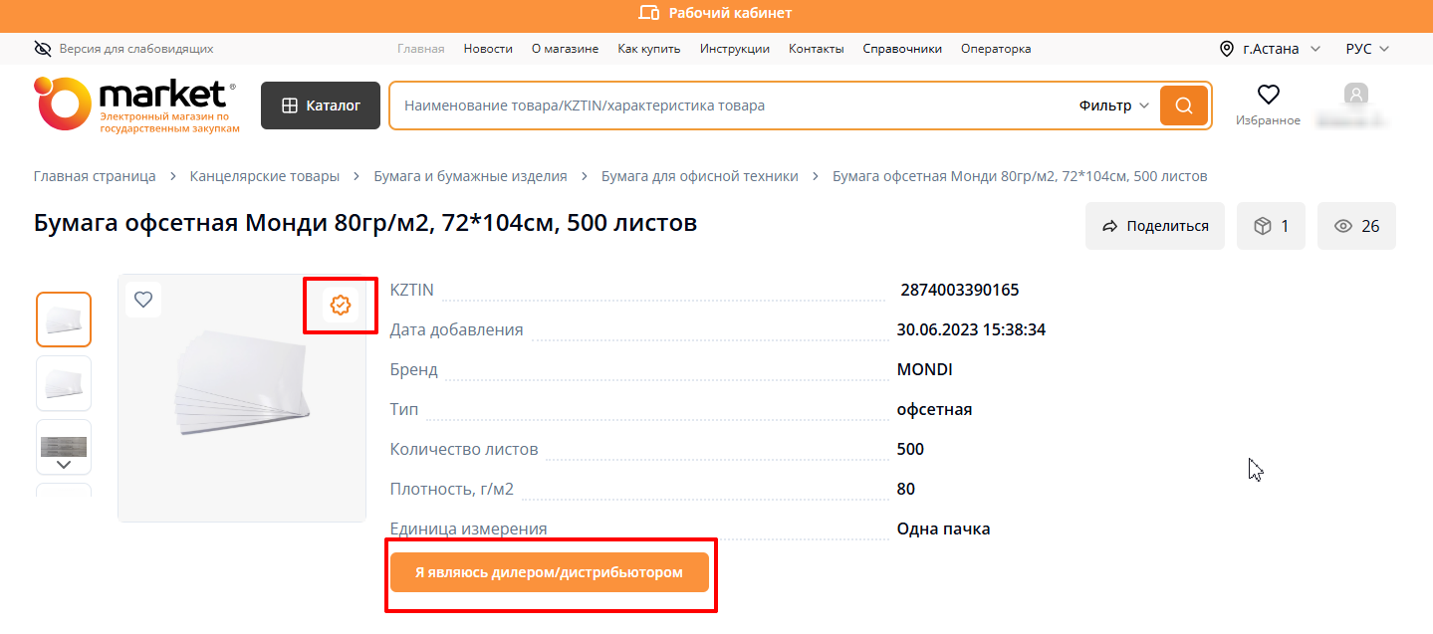Viewport: 1433px width, 634px height.
Task: Open the Каталог button
Action: (321, 106)
